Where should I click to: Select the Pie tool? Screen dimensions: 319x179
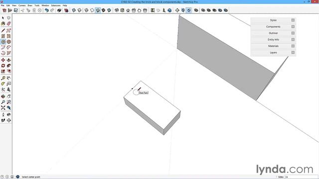(9, 53)
